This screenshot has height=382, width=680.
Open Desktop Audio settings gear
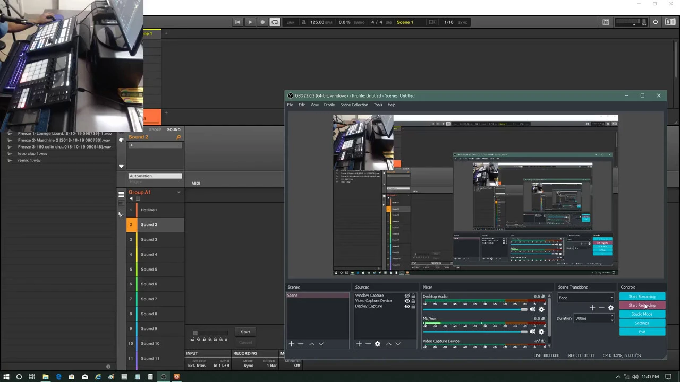point(541,309)
